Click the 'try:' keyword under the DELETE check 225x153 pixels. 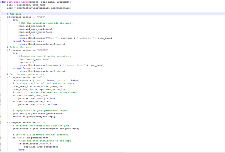[15, 53]
